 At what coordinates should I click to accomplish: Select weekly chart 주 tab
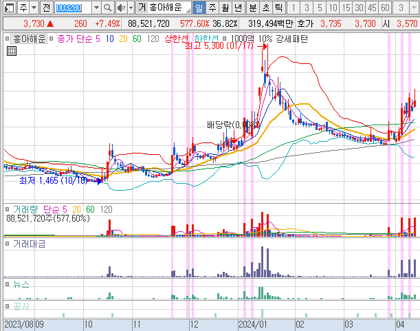coord(212,8)
